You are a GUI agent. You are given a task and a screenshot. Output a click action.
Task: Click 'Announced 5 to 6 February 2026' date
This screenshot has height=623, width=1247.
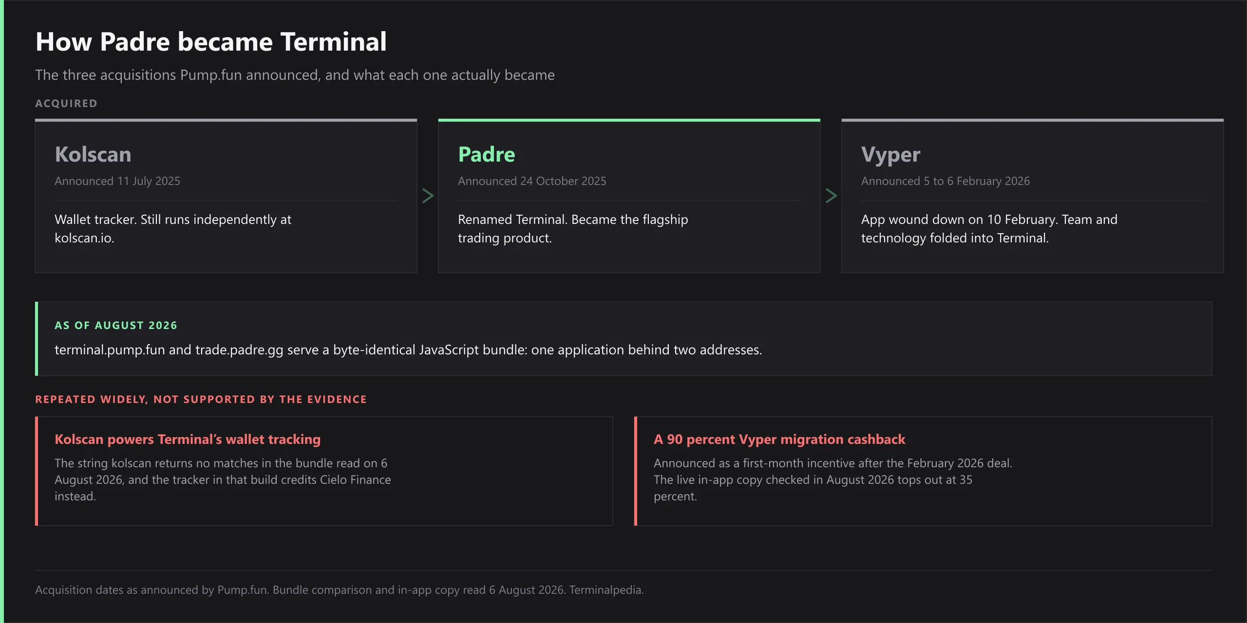point(945,181)
